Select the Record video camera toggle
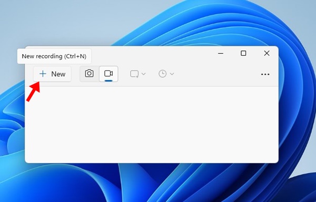Screen dimensions: 316x202 coord(108,74)
